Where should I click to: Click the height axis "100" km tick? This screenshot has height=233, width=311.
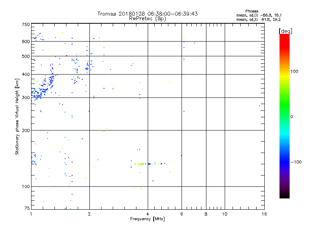click(x=26, y=187)
